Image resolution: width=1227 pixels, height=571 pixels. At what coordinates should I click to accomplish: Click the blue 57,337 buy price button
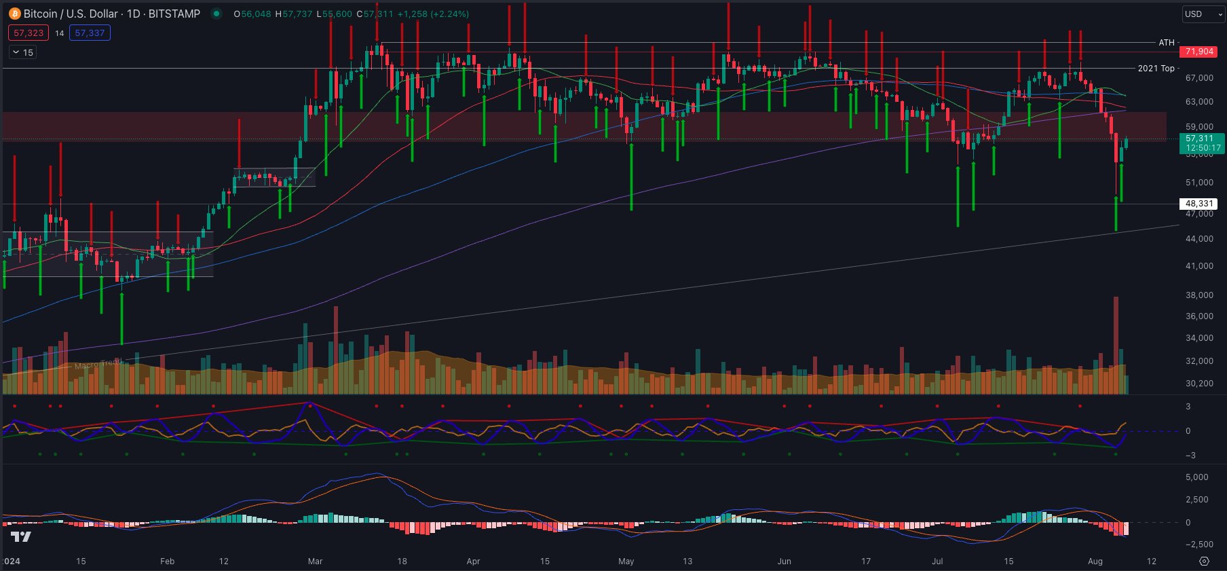pos(90,33)
